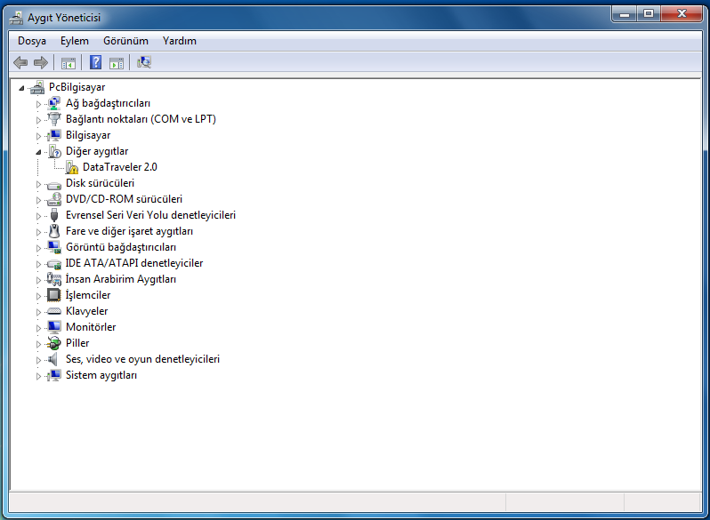Toggle the action pane toolbar icon
The image size is (710, 520).
pyautogui.click(x=117, y=63)
